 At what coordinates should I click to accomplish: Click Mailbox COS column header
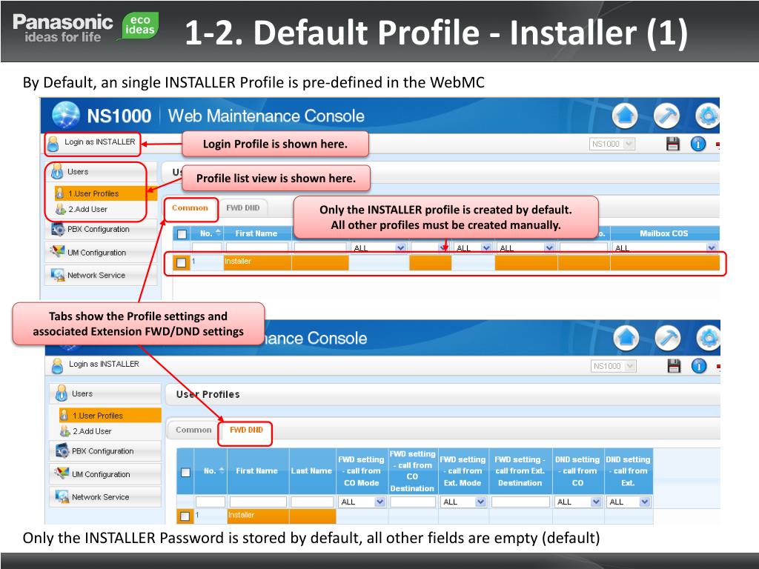point(663,233)
